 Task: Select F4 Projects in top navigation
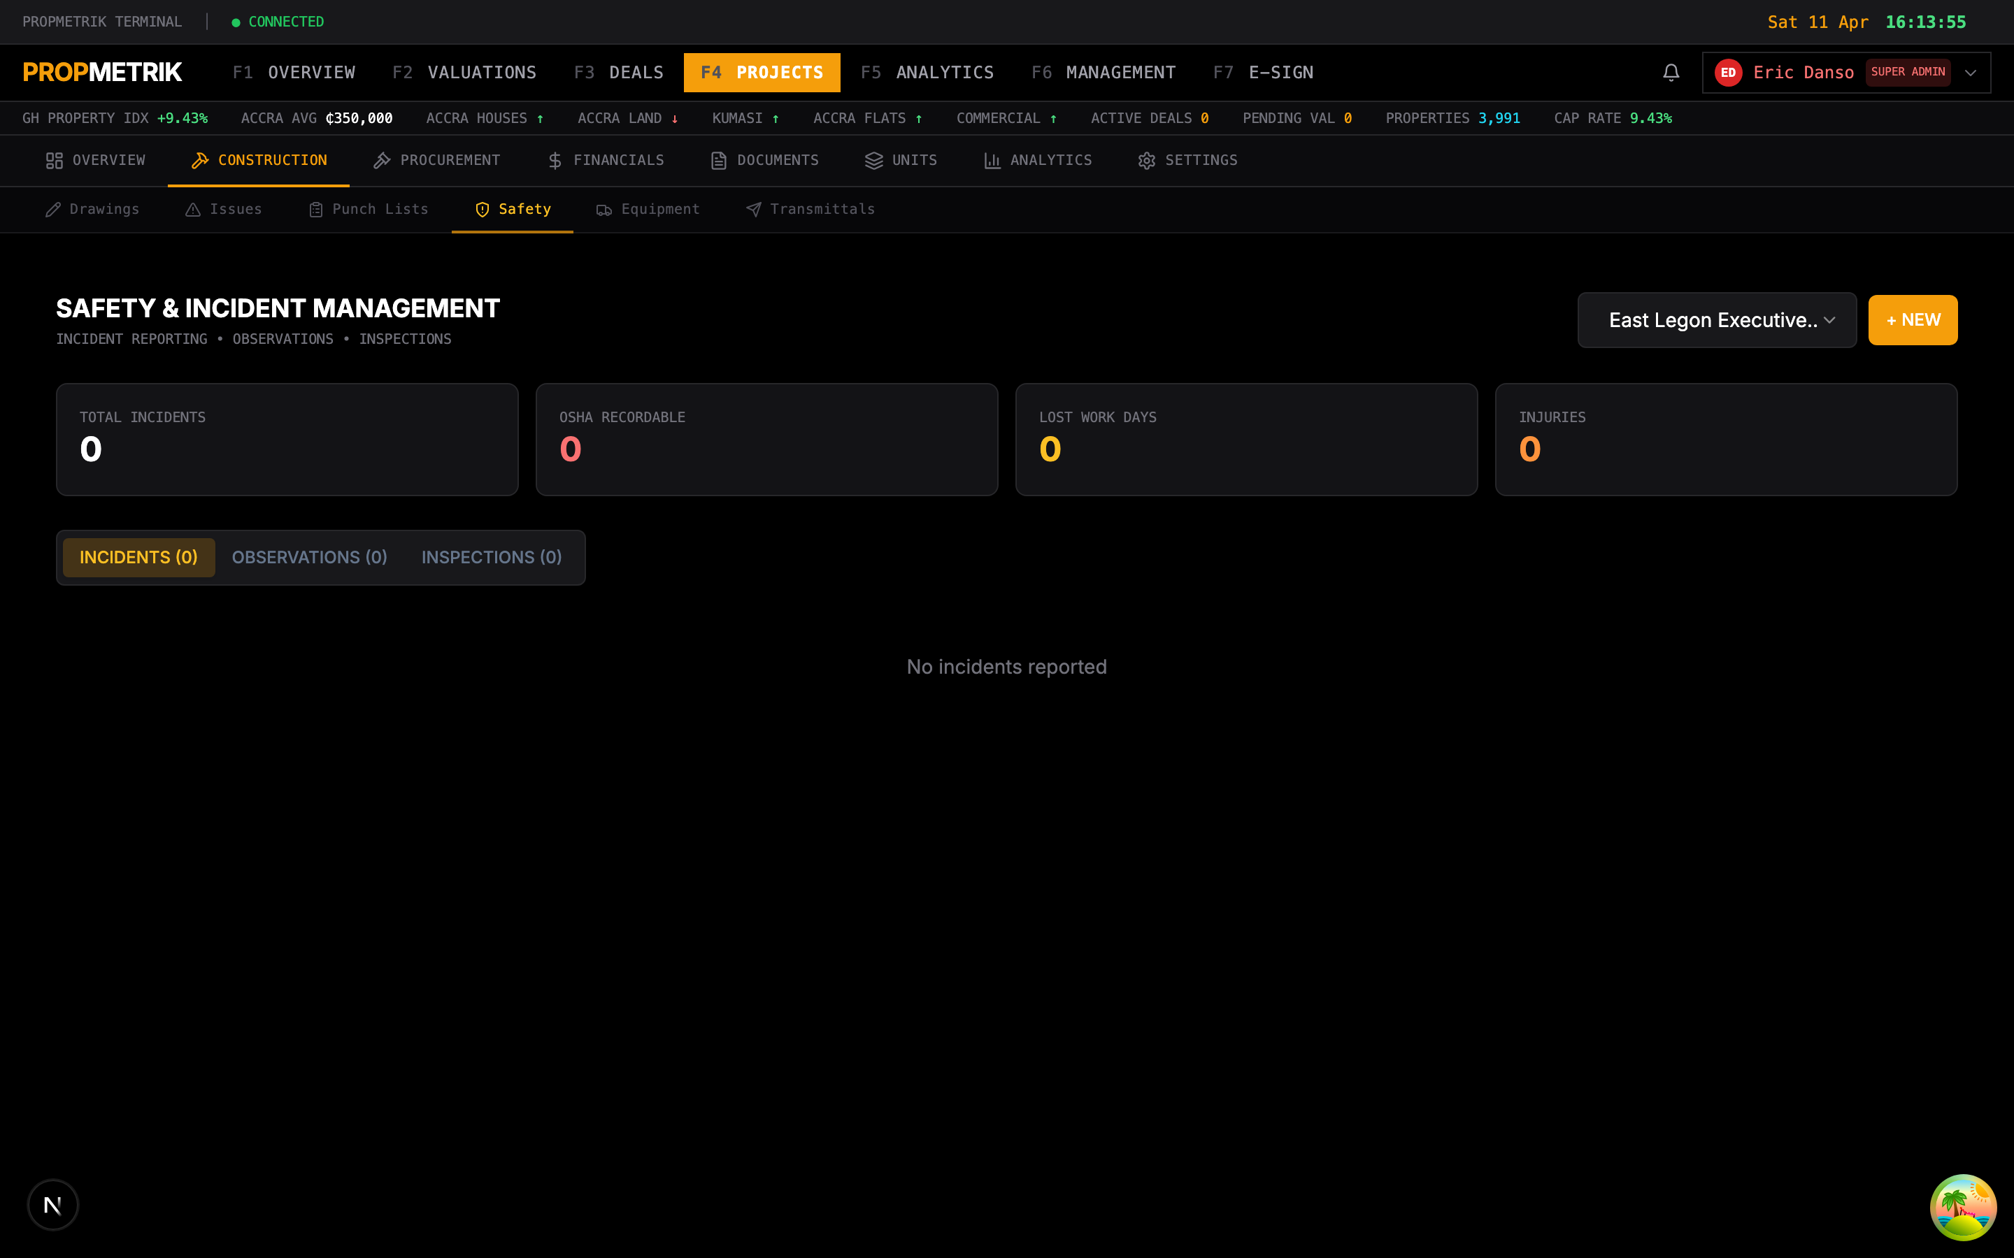762,73
